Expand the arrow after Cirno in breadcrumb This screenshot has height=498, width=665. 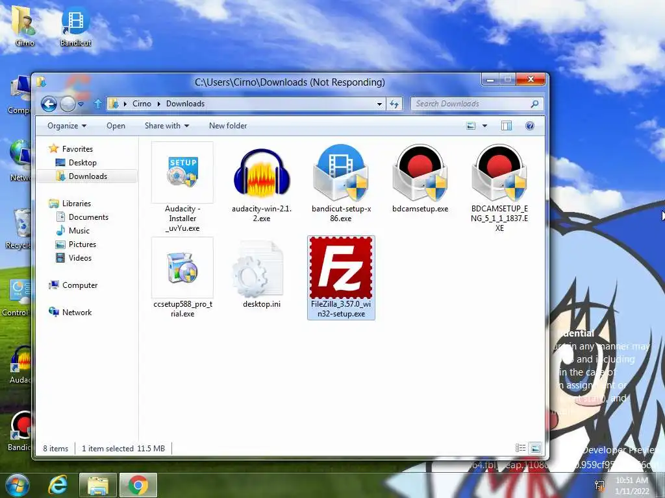[158, 104]
